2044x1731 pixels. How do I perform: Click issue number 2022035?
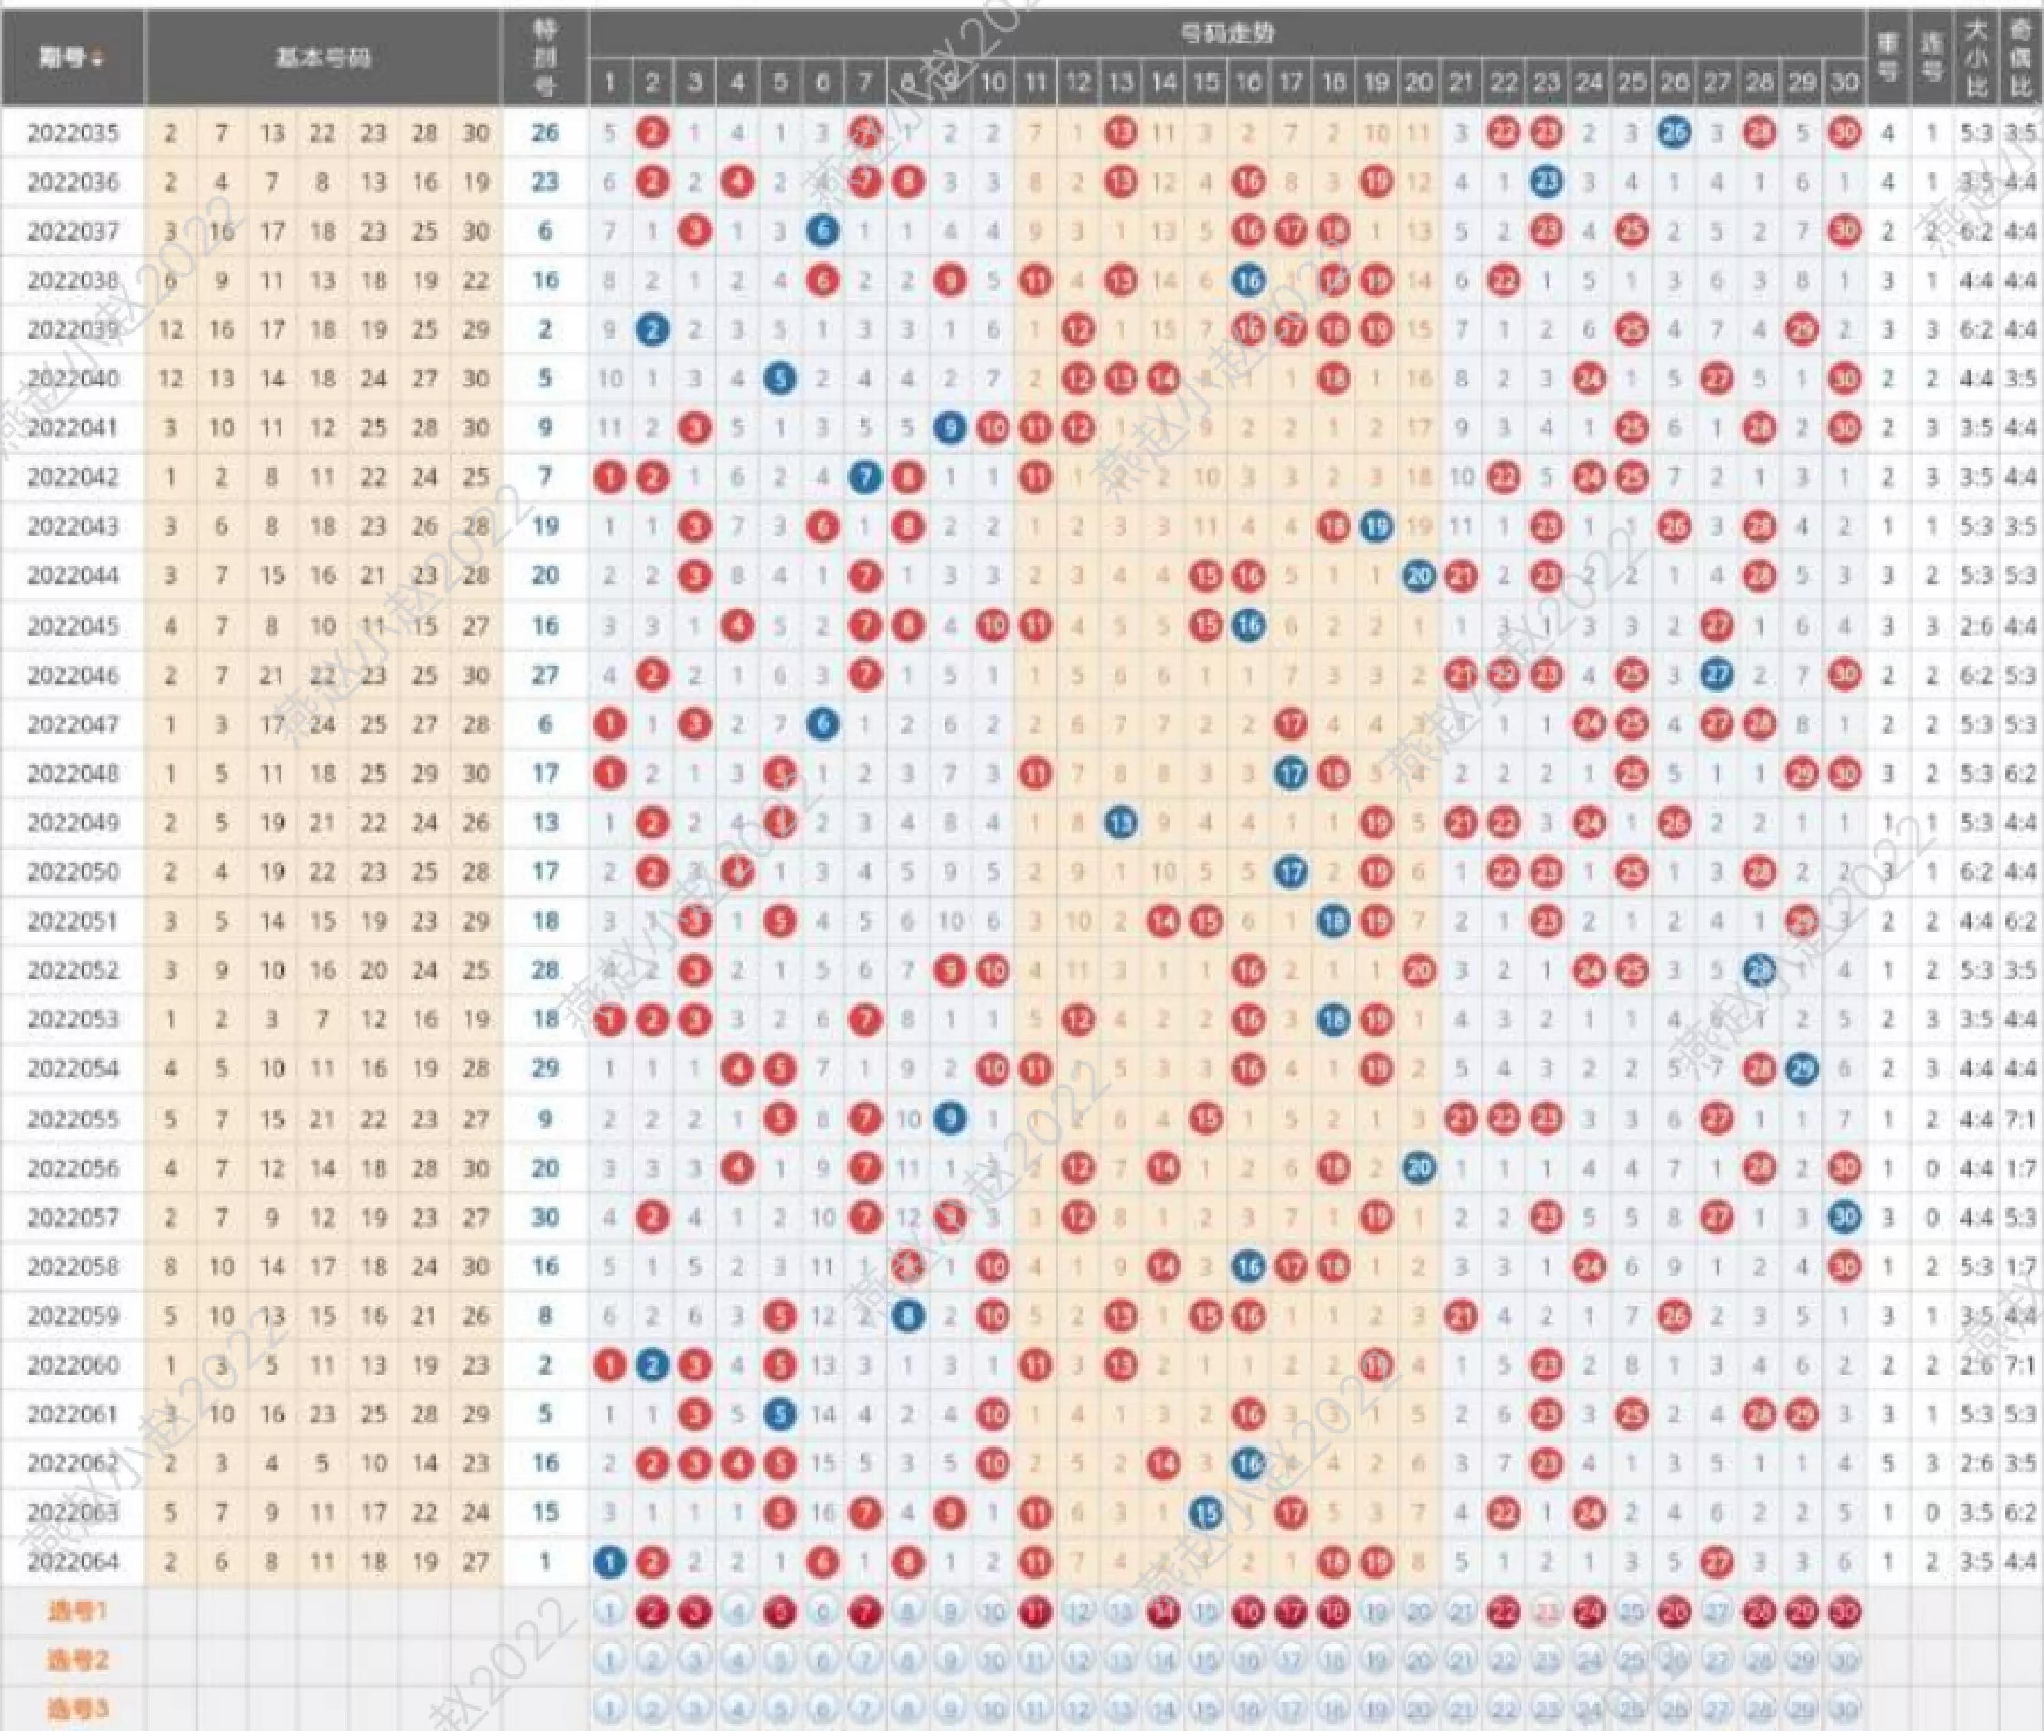click(73, 132)
